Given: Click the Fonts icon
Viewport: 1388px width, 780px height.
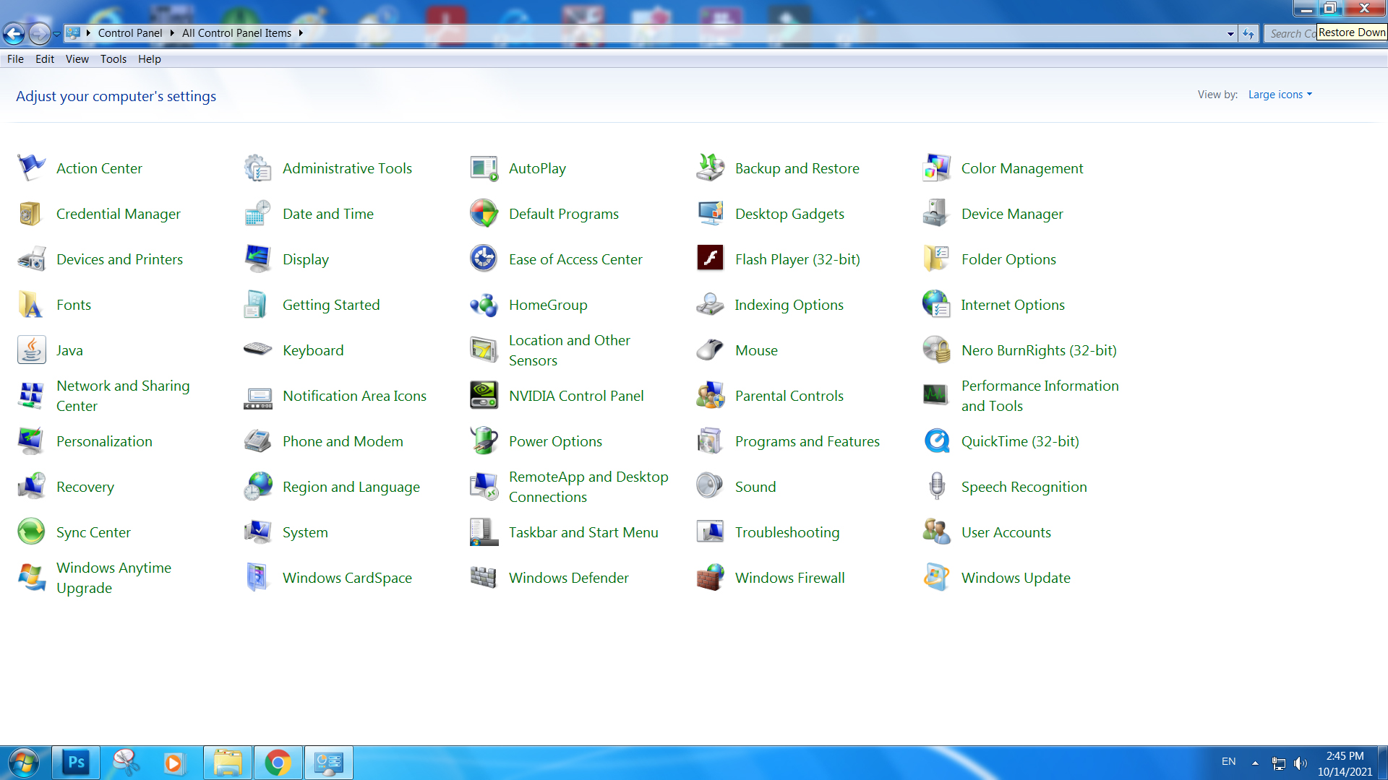Looking at the screenshot, I should [x=32, y=304].
